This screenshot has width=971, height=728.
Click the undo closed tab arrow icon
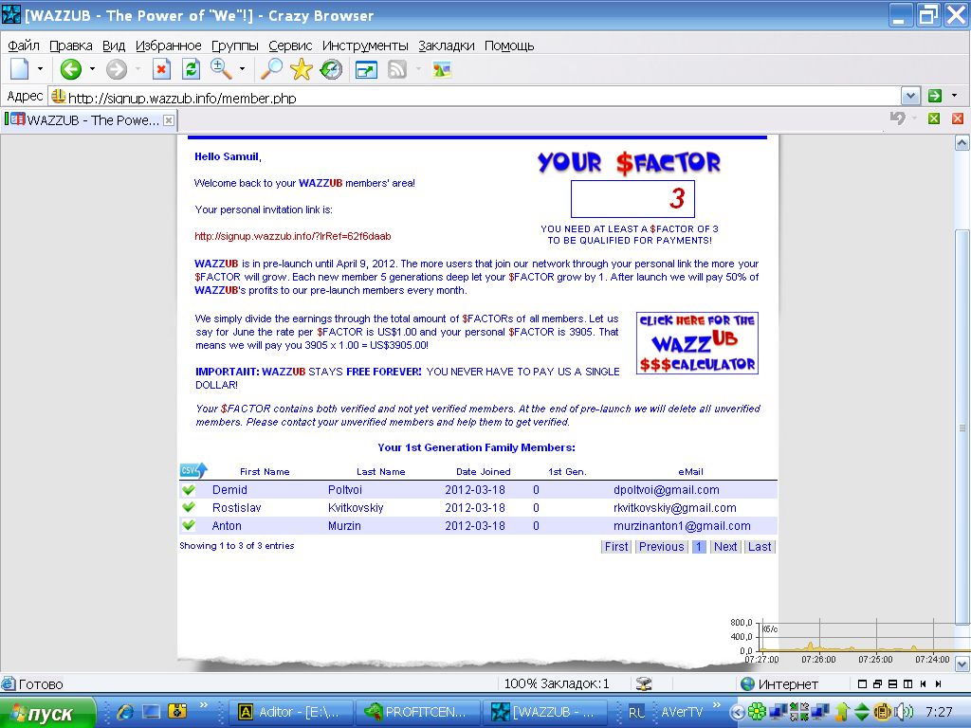[898, 118]
